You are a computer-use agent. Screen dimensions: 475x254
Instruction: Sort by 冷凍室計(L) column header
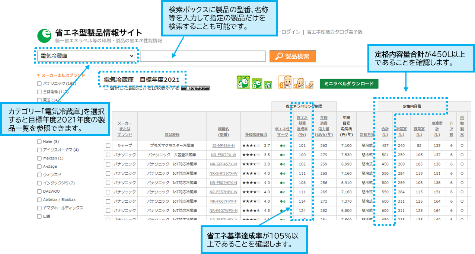tap(437, 129)
